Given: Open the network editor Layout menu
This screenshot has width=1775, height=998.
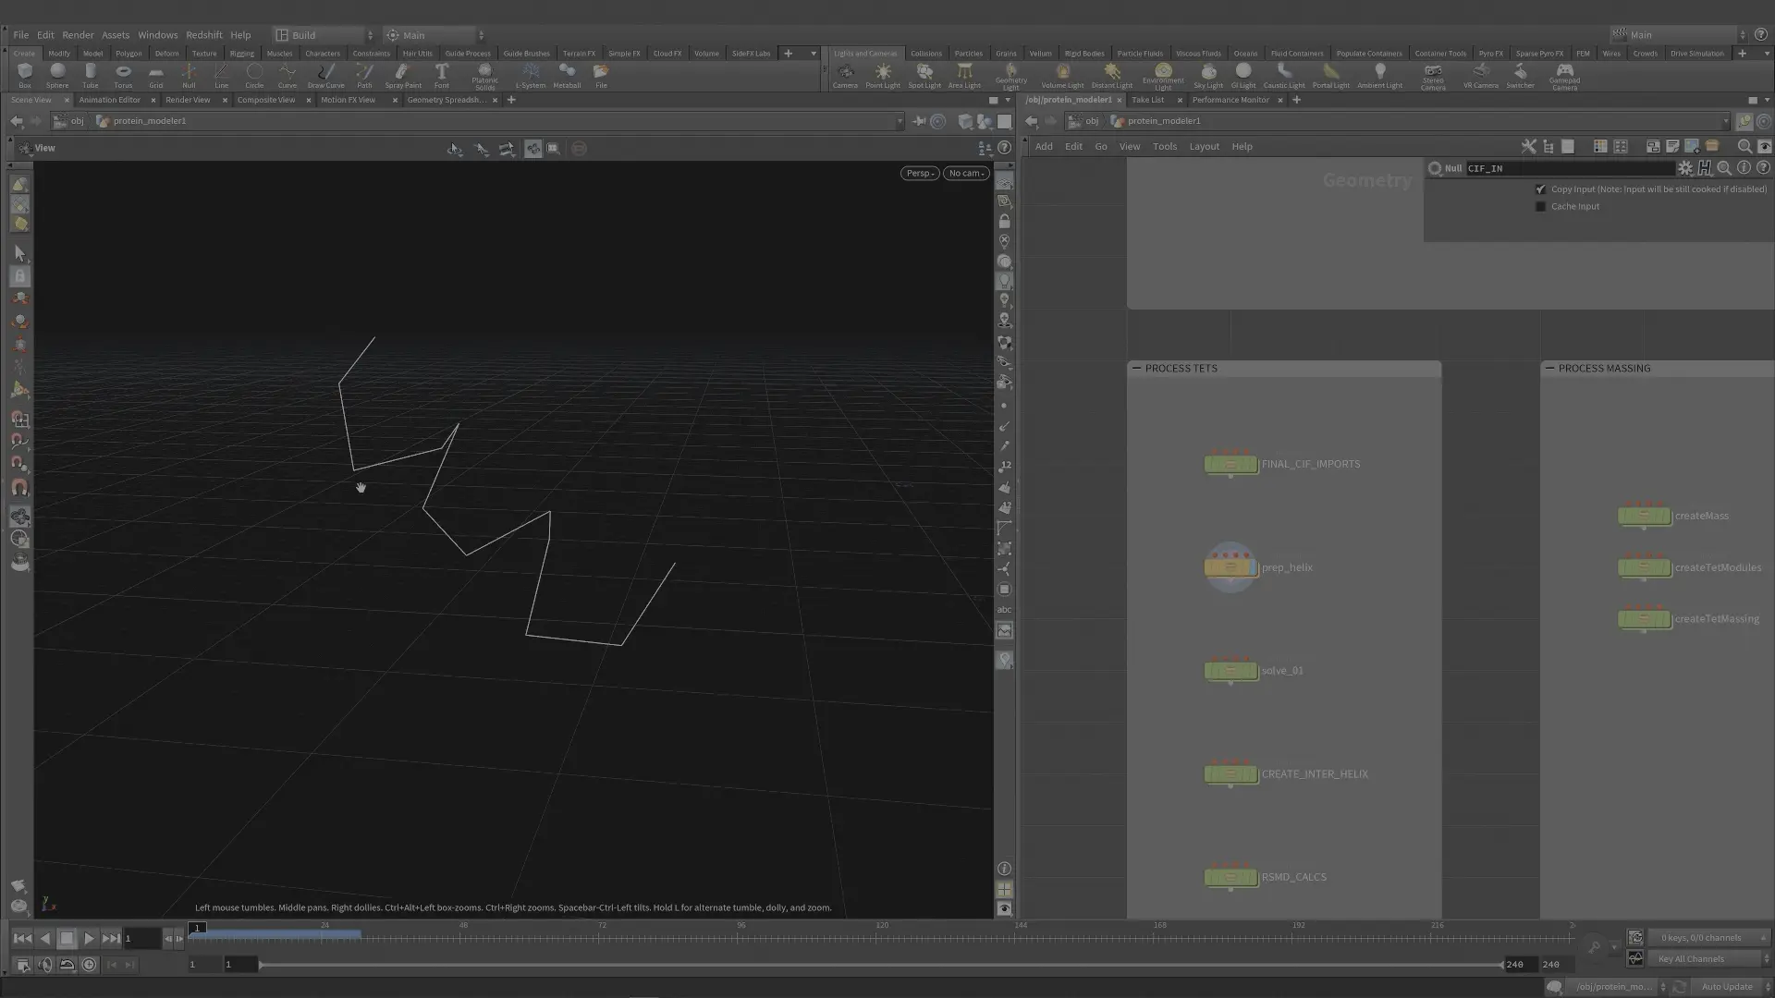Looking at the screenshot, I should pyautogui.click(x=1204, y=147).
